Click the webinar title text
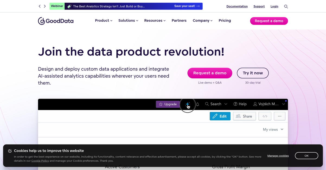This screenshot has height=170, width=326. 109,6
